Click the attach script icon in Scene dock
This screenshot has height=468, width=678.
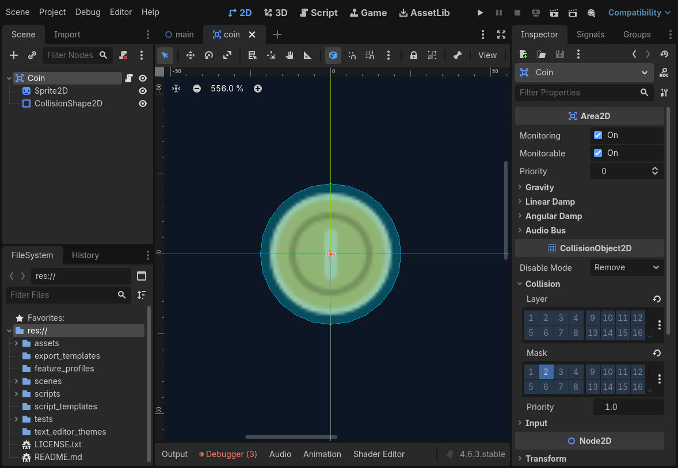pyautogui.click(x=124, y=55)
